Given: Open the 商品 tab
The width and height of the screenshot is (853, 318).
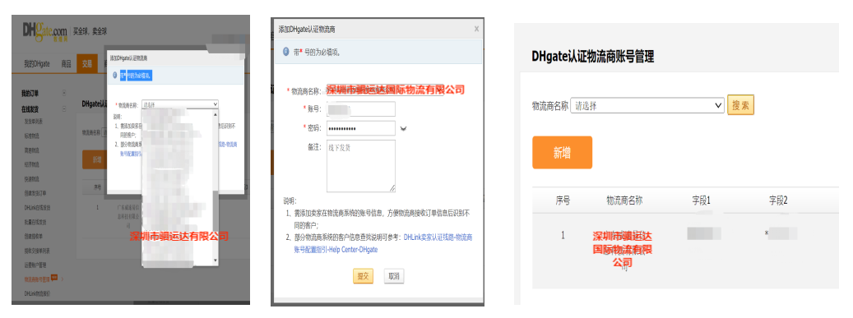Looking at the screenshot, I should point(66,63).
